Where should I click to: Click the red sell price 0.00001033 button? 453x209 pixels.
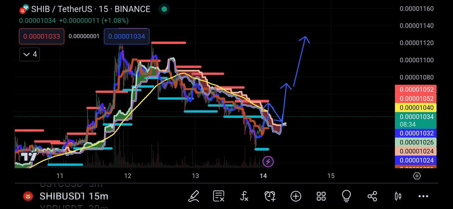[x=41, y=37]
